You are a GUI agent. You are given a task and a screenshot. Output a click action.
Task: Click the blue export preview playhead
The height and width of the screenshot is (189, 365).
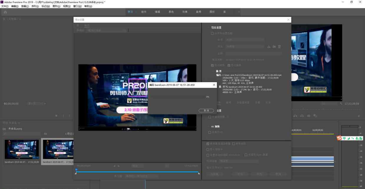[x=76, y=170]
